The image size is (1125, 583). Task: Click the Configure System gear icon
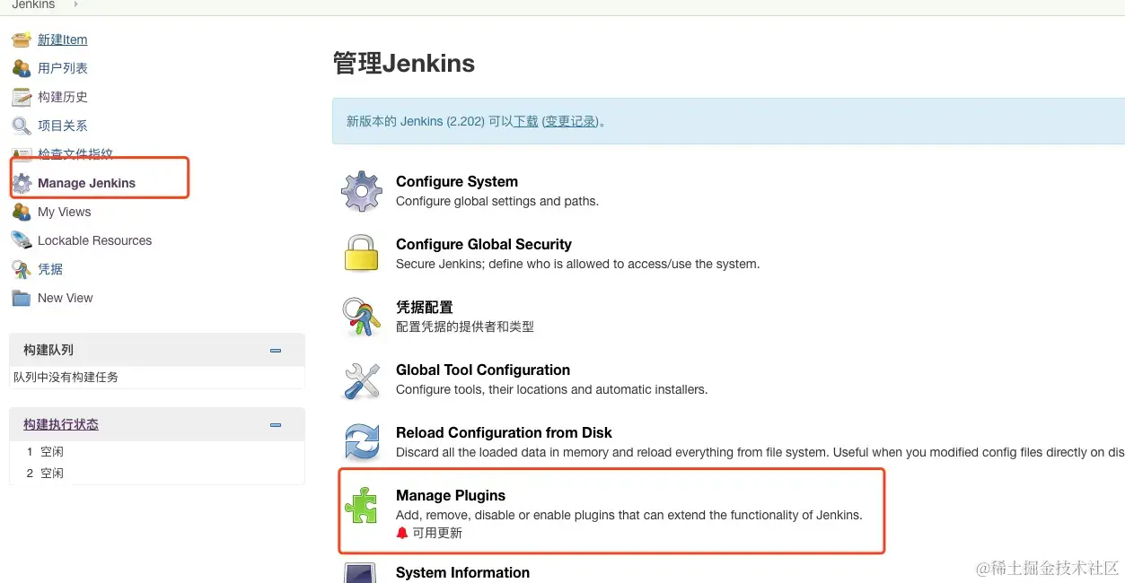pos(362,191)
